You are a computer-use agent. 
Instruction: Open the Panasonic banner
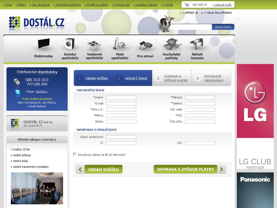(x=255, y=190)
